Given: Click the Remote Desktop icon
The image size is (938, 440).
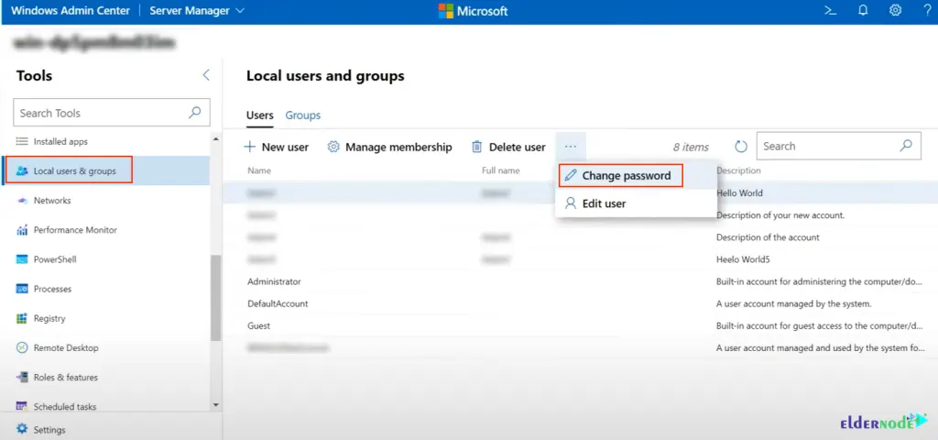Looking at the screenshot, I should tap(22, 347).
